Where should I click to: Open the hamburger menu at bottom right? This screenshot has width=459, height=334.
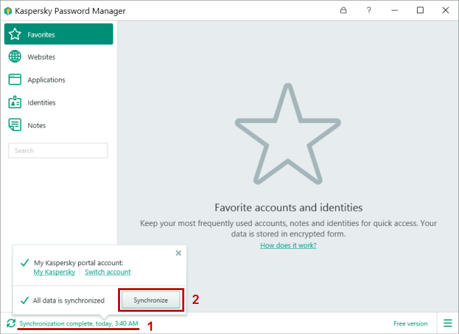[x=448, y=324]
